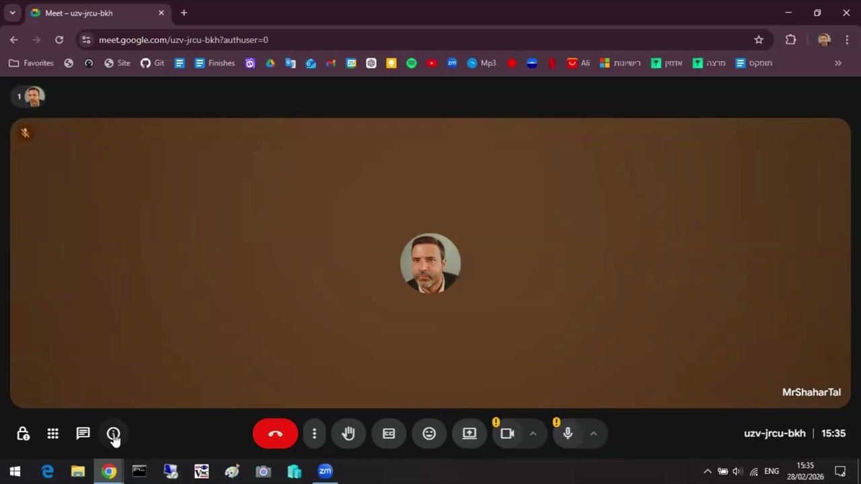The height and width of the screenshot is (484, 861).
Task: Open the emoji reactions button
Action: 429,434
